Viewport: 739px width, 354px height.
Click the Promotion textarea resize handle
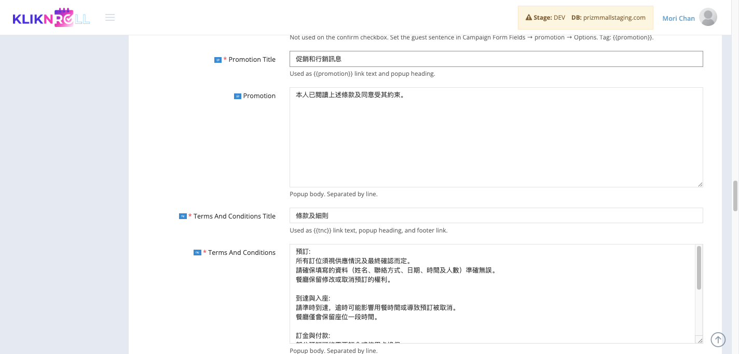click(700, 184)
